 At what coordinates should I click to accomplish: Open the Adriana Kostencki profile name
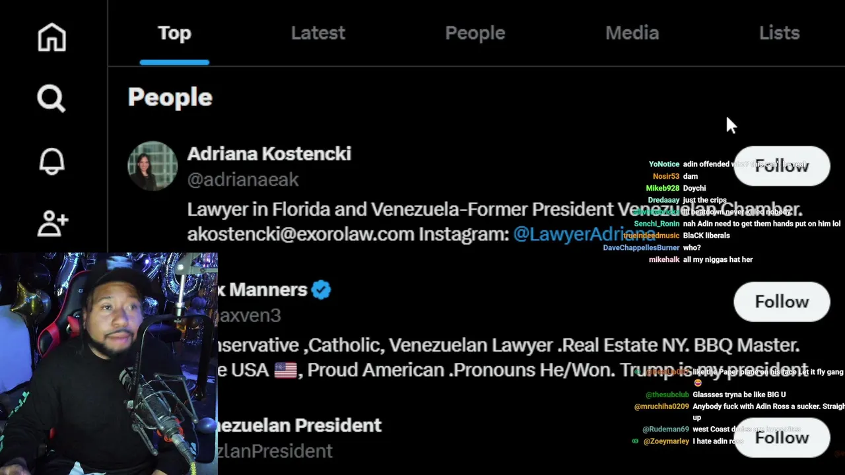[x=269, y=154]
